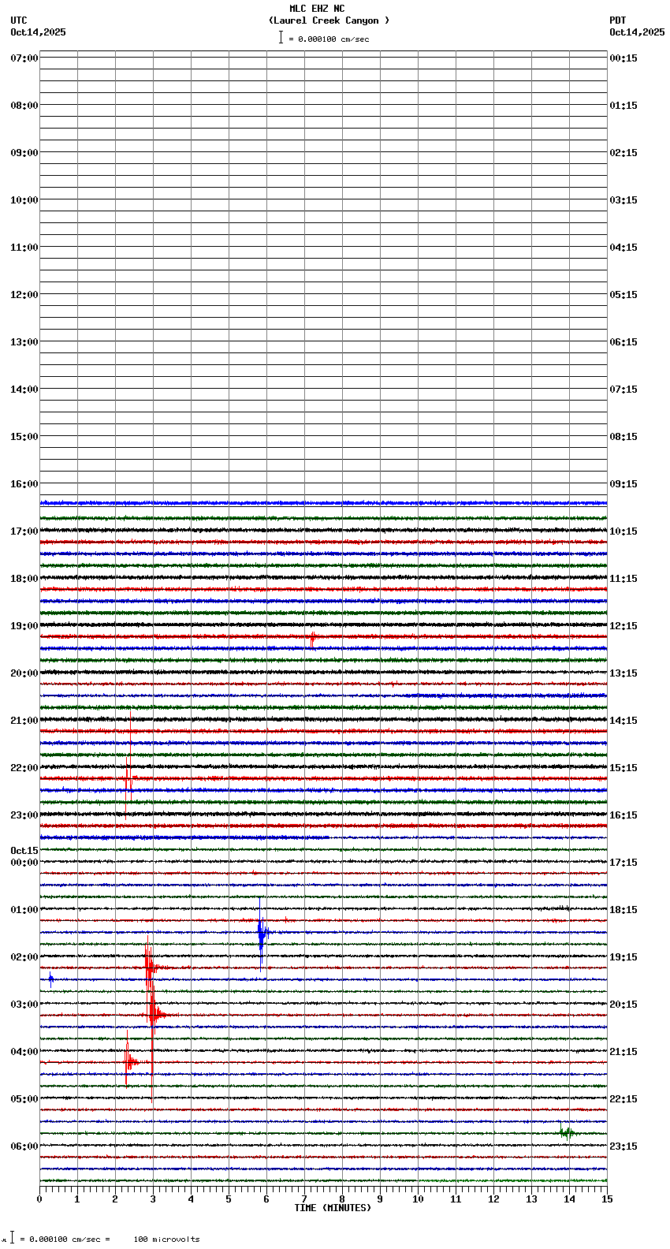This screenshot has height=1249, width=670.
Task: Click the PDT label at top right
Action: (x=618, y=21)
